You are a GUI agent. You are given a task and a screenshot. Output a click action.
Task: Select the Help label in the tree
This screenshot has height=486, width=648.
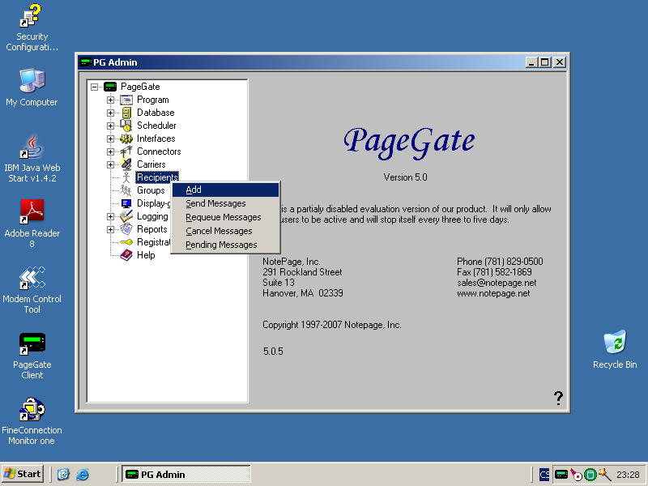[147, 255]
